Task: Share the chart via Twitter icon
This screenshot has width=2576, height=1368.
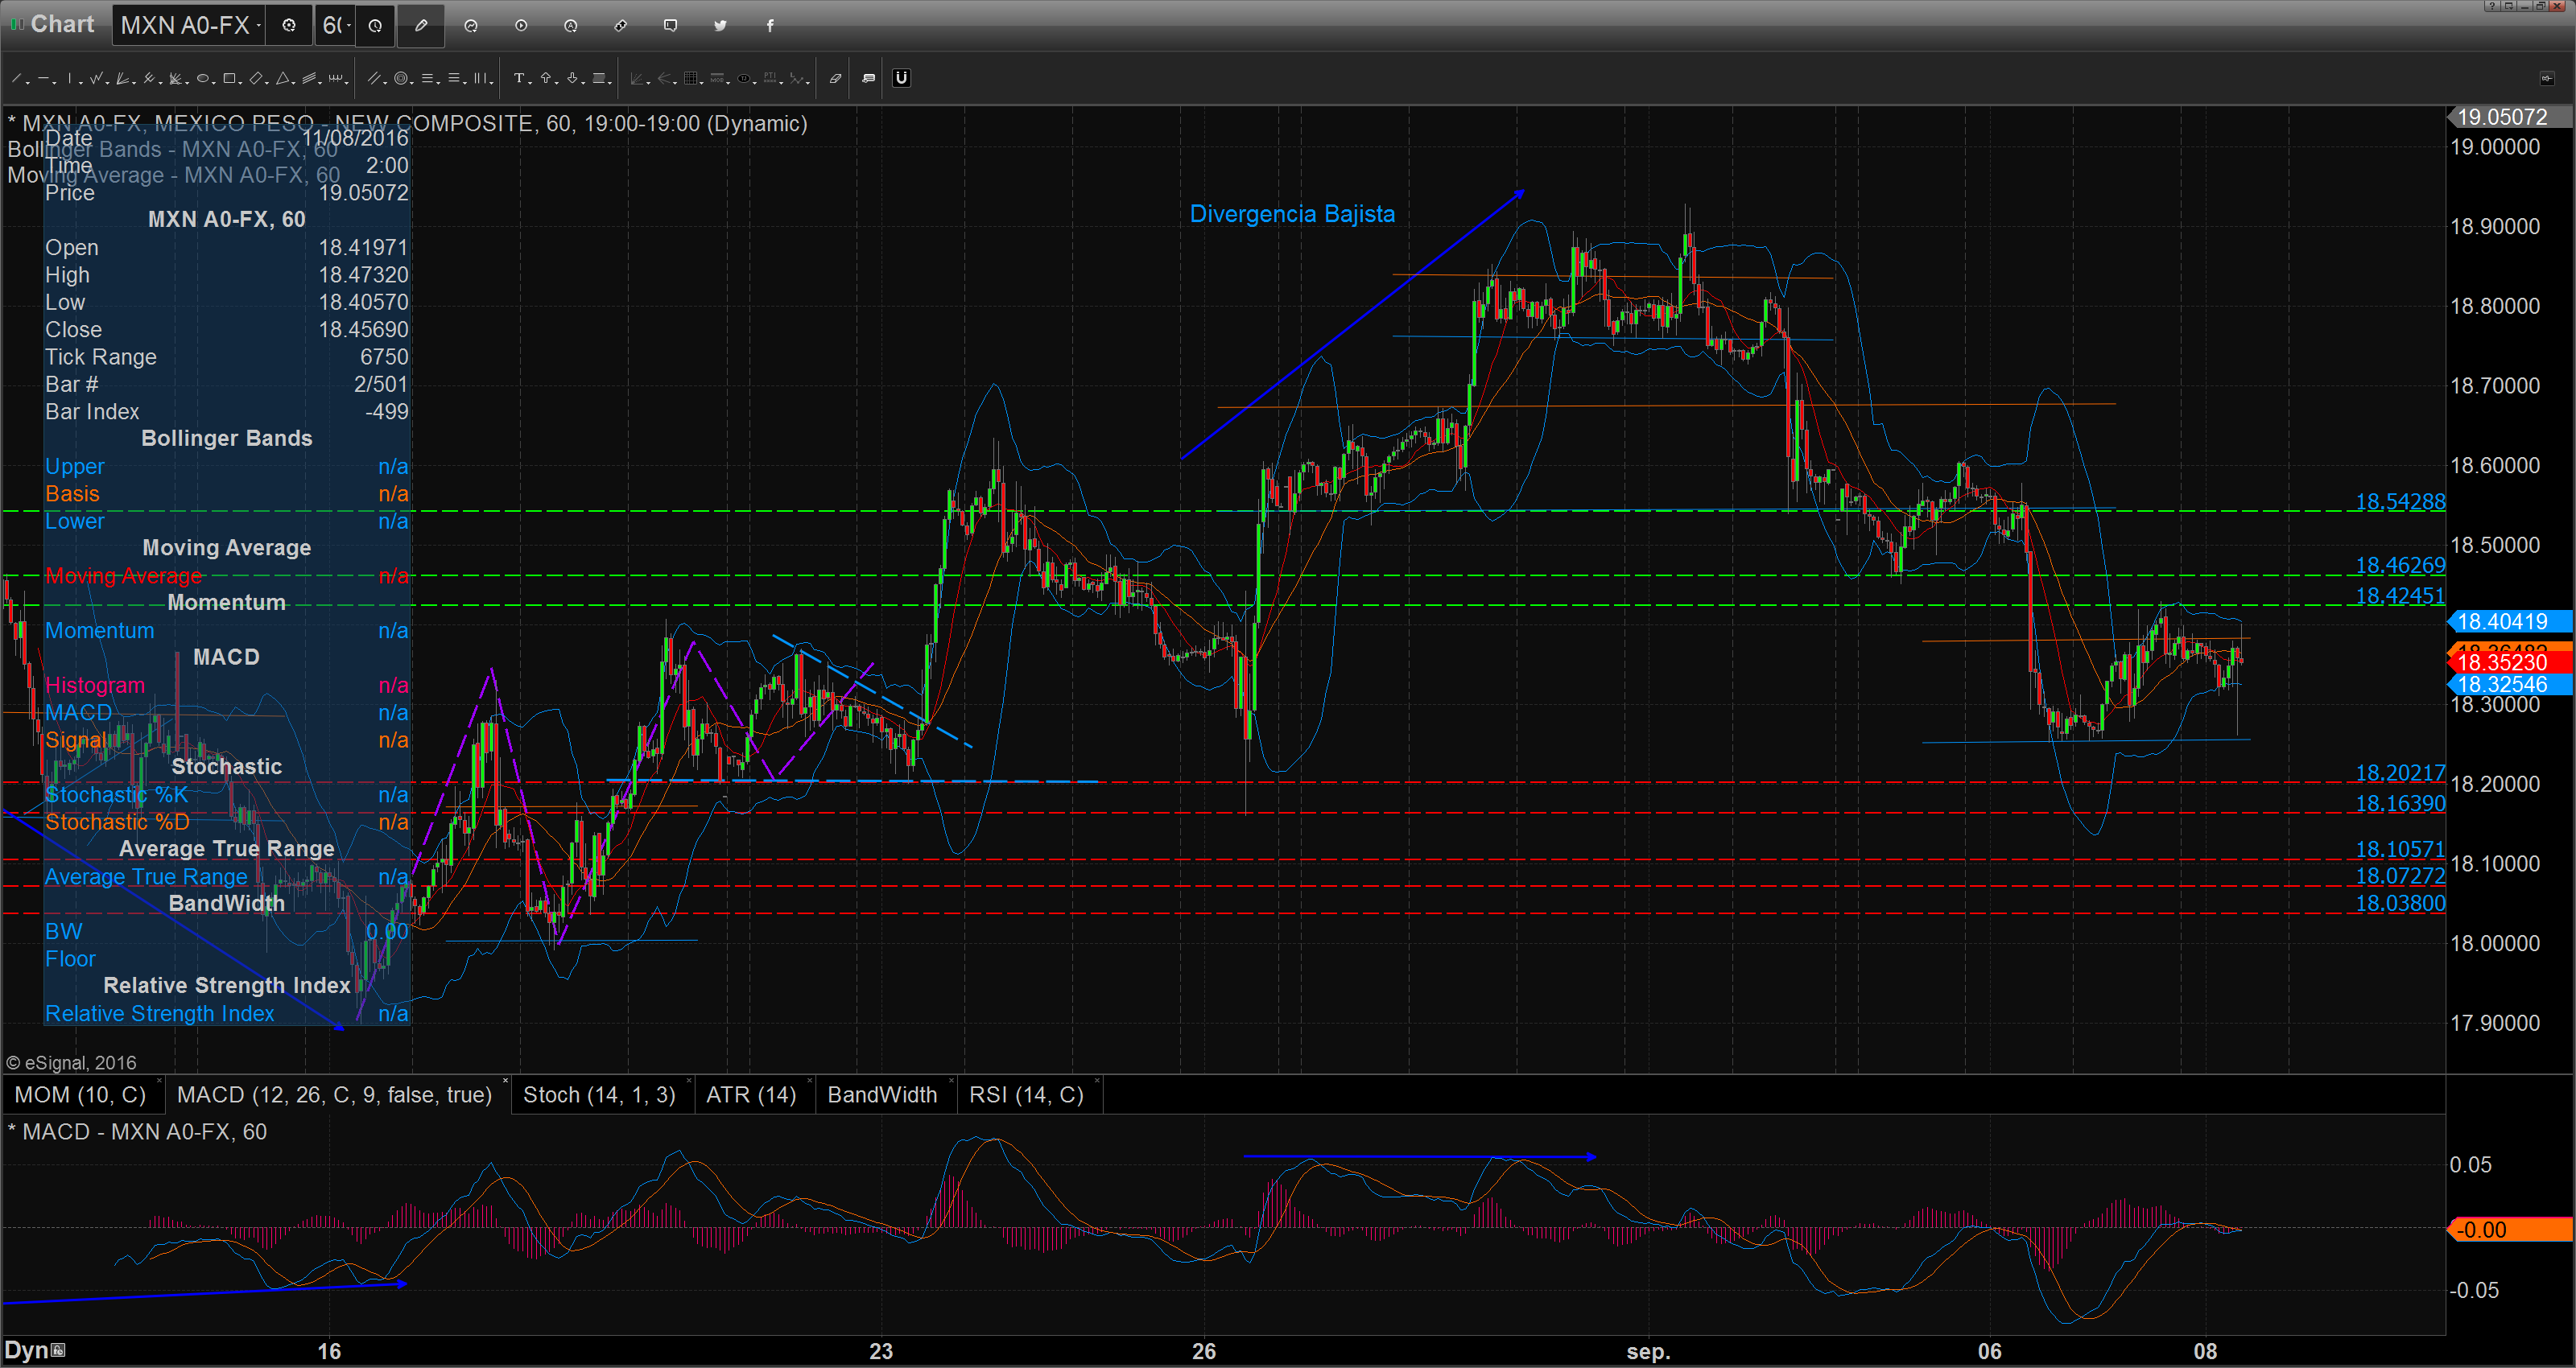Action: click(x=720, y=25)
